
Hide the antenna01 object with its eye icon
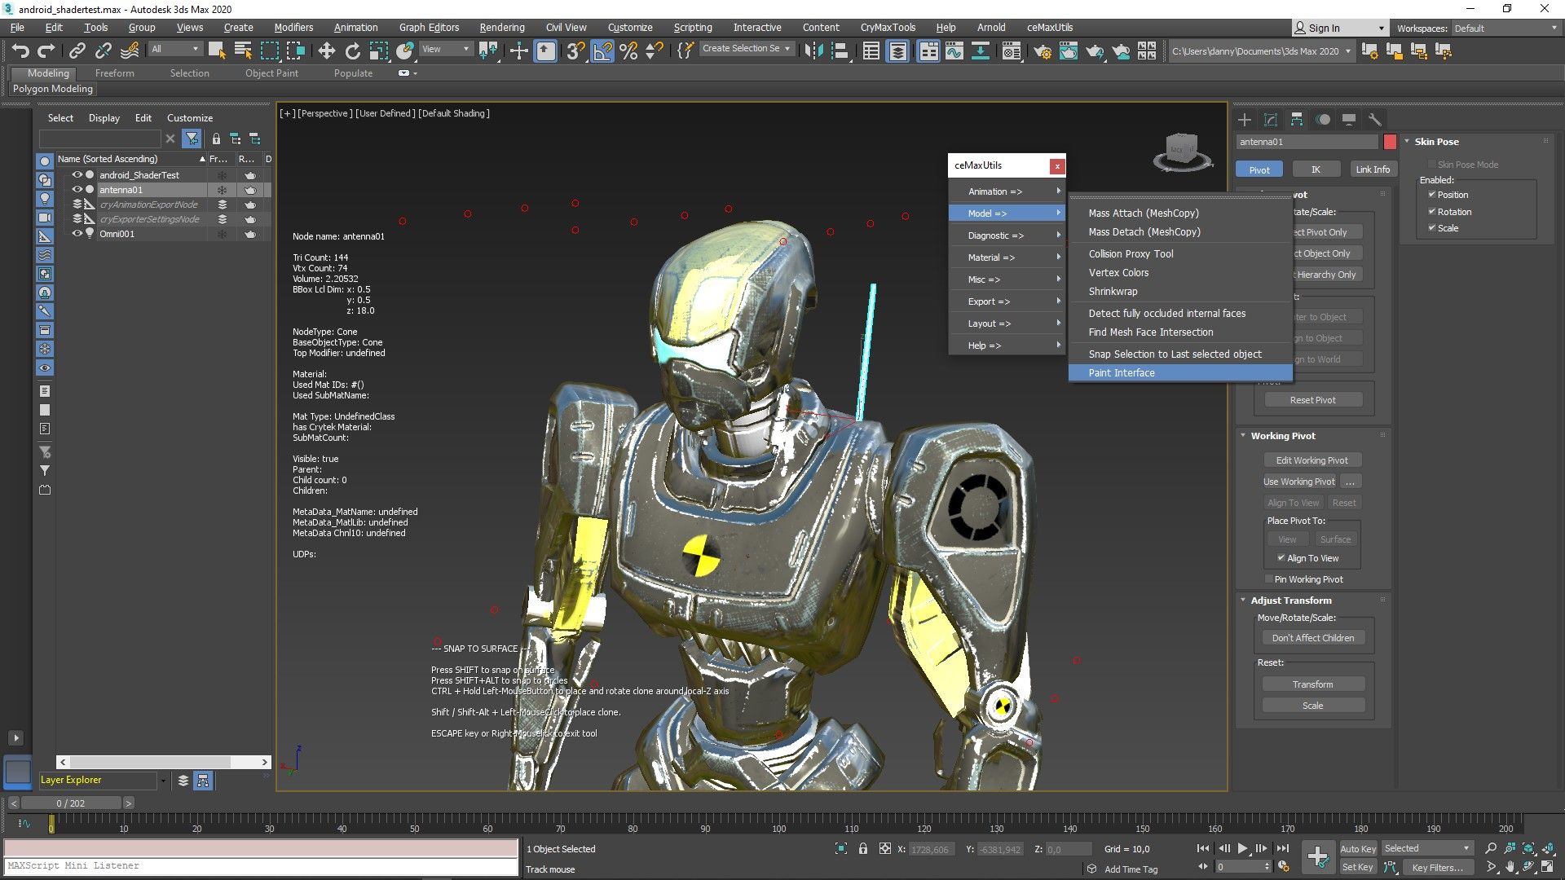coord(77,190)
